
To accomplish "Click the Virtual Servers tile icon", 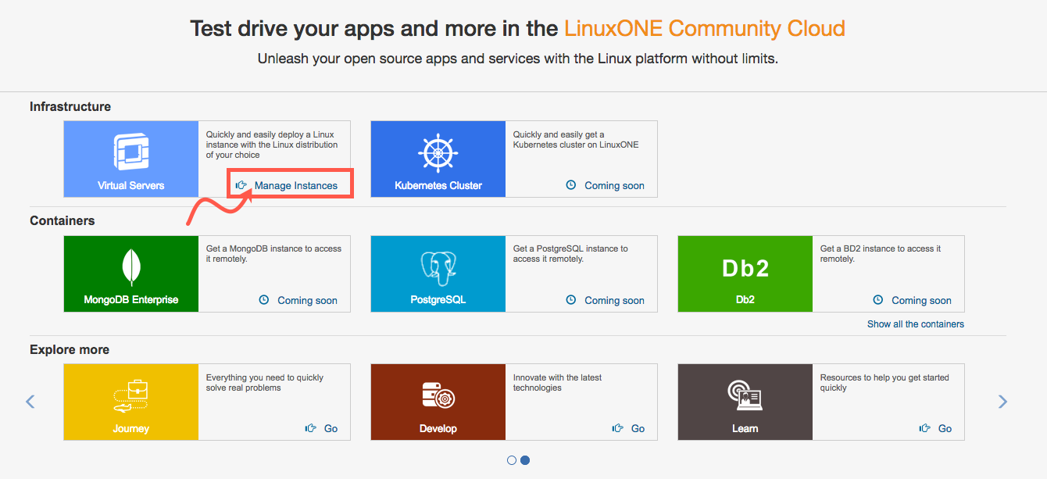I will pyautogui.click(x=131, y=151).
